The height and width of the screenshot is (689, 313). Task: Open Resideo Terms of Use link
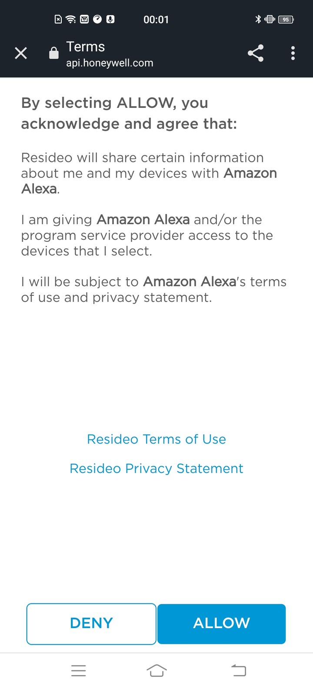coord(156,439)
